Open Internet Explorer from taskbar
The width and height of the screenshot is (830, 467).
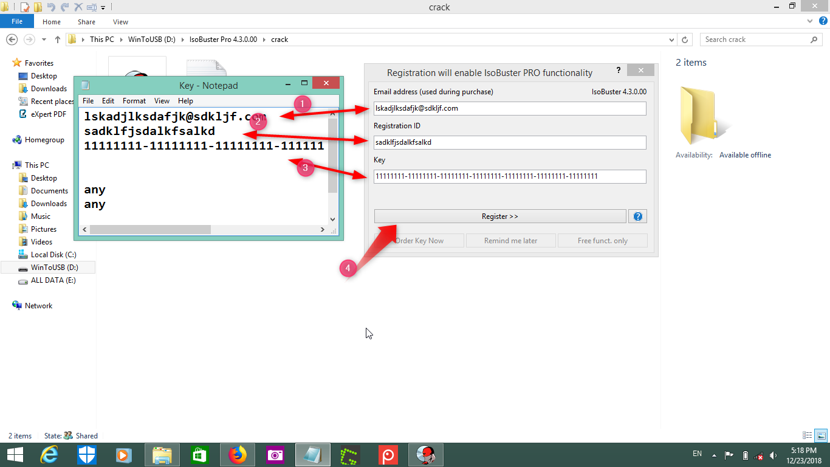click(49, 455)
